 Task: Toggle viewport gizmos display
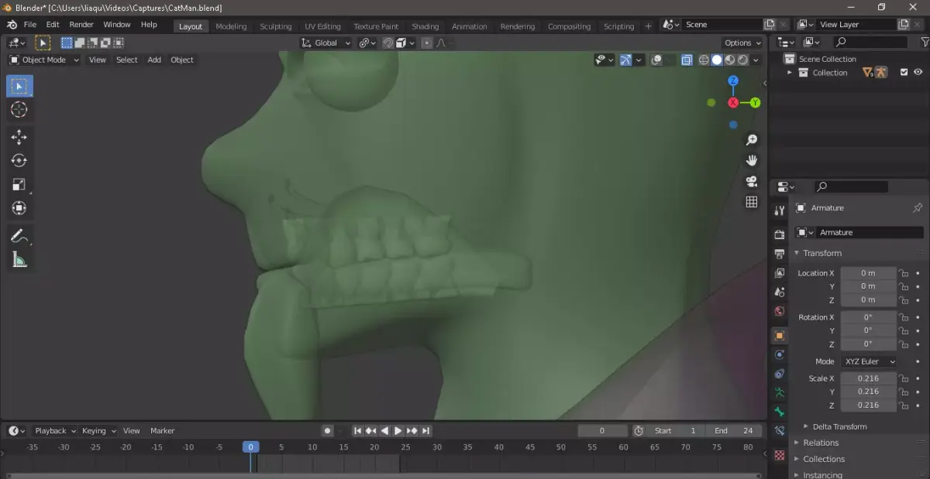point(625,60)
